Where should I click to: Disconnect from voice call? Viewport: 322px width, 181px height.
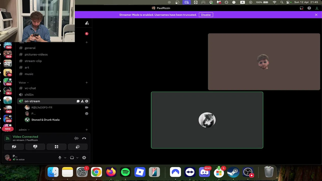tap(84, 138)
